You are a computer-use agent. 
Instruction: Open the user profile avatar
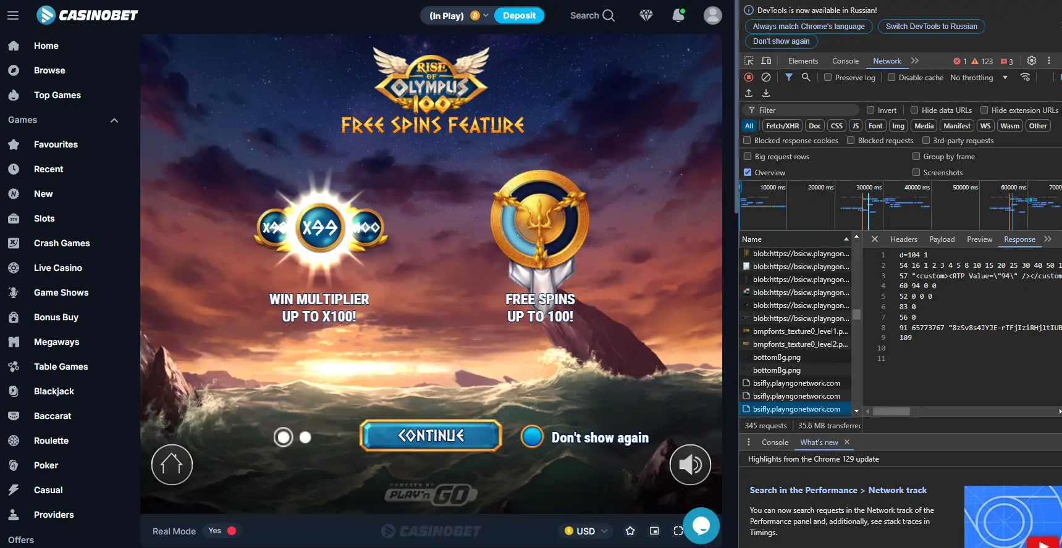(x=713, y=15)
